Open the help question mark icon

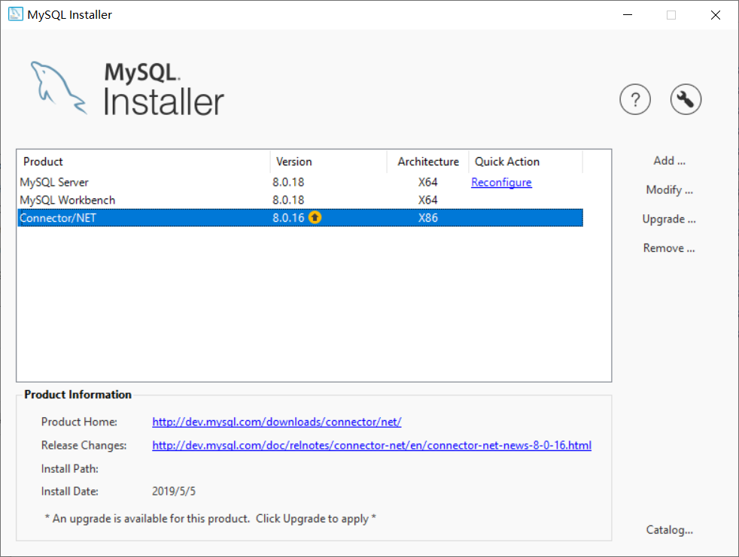tap(635, 99)
